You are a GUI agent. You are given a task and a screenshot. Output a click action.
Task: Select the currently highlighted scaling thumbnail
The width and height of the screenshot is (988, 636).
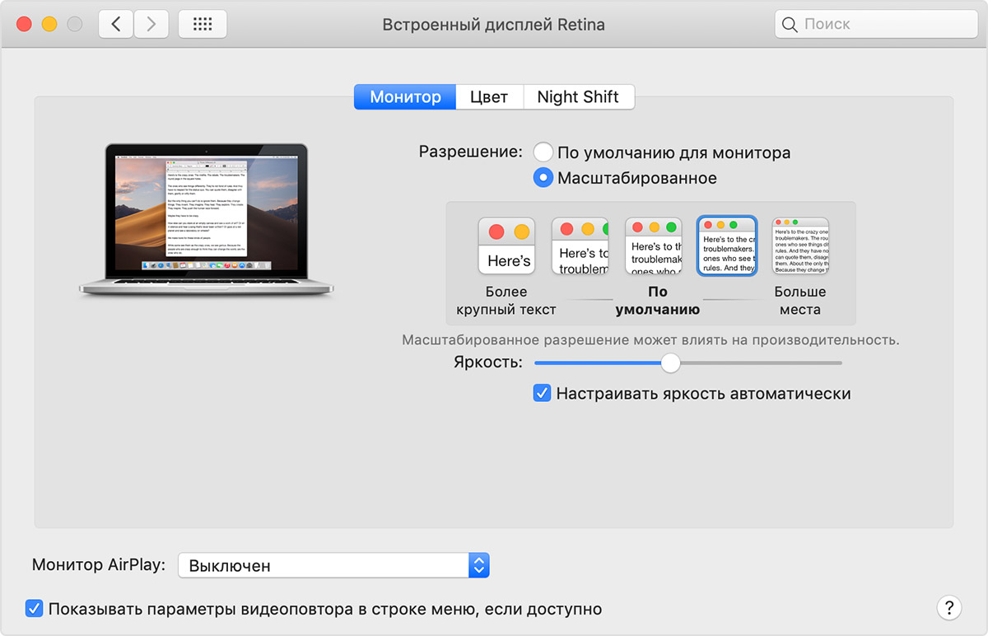click(x=727, y=245)
